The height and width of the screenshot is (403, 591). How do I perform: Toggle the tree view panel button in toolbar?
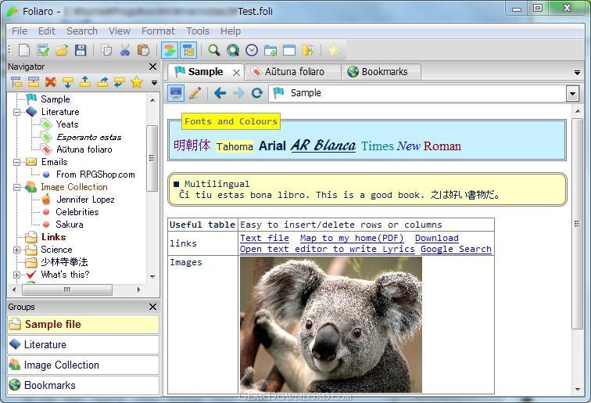click(188, 51)
